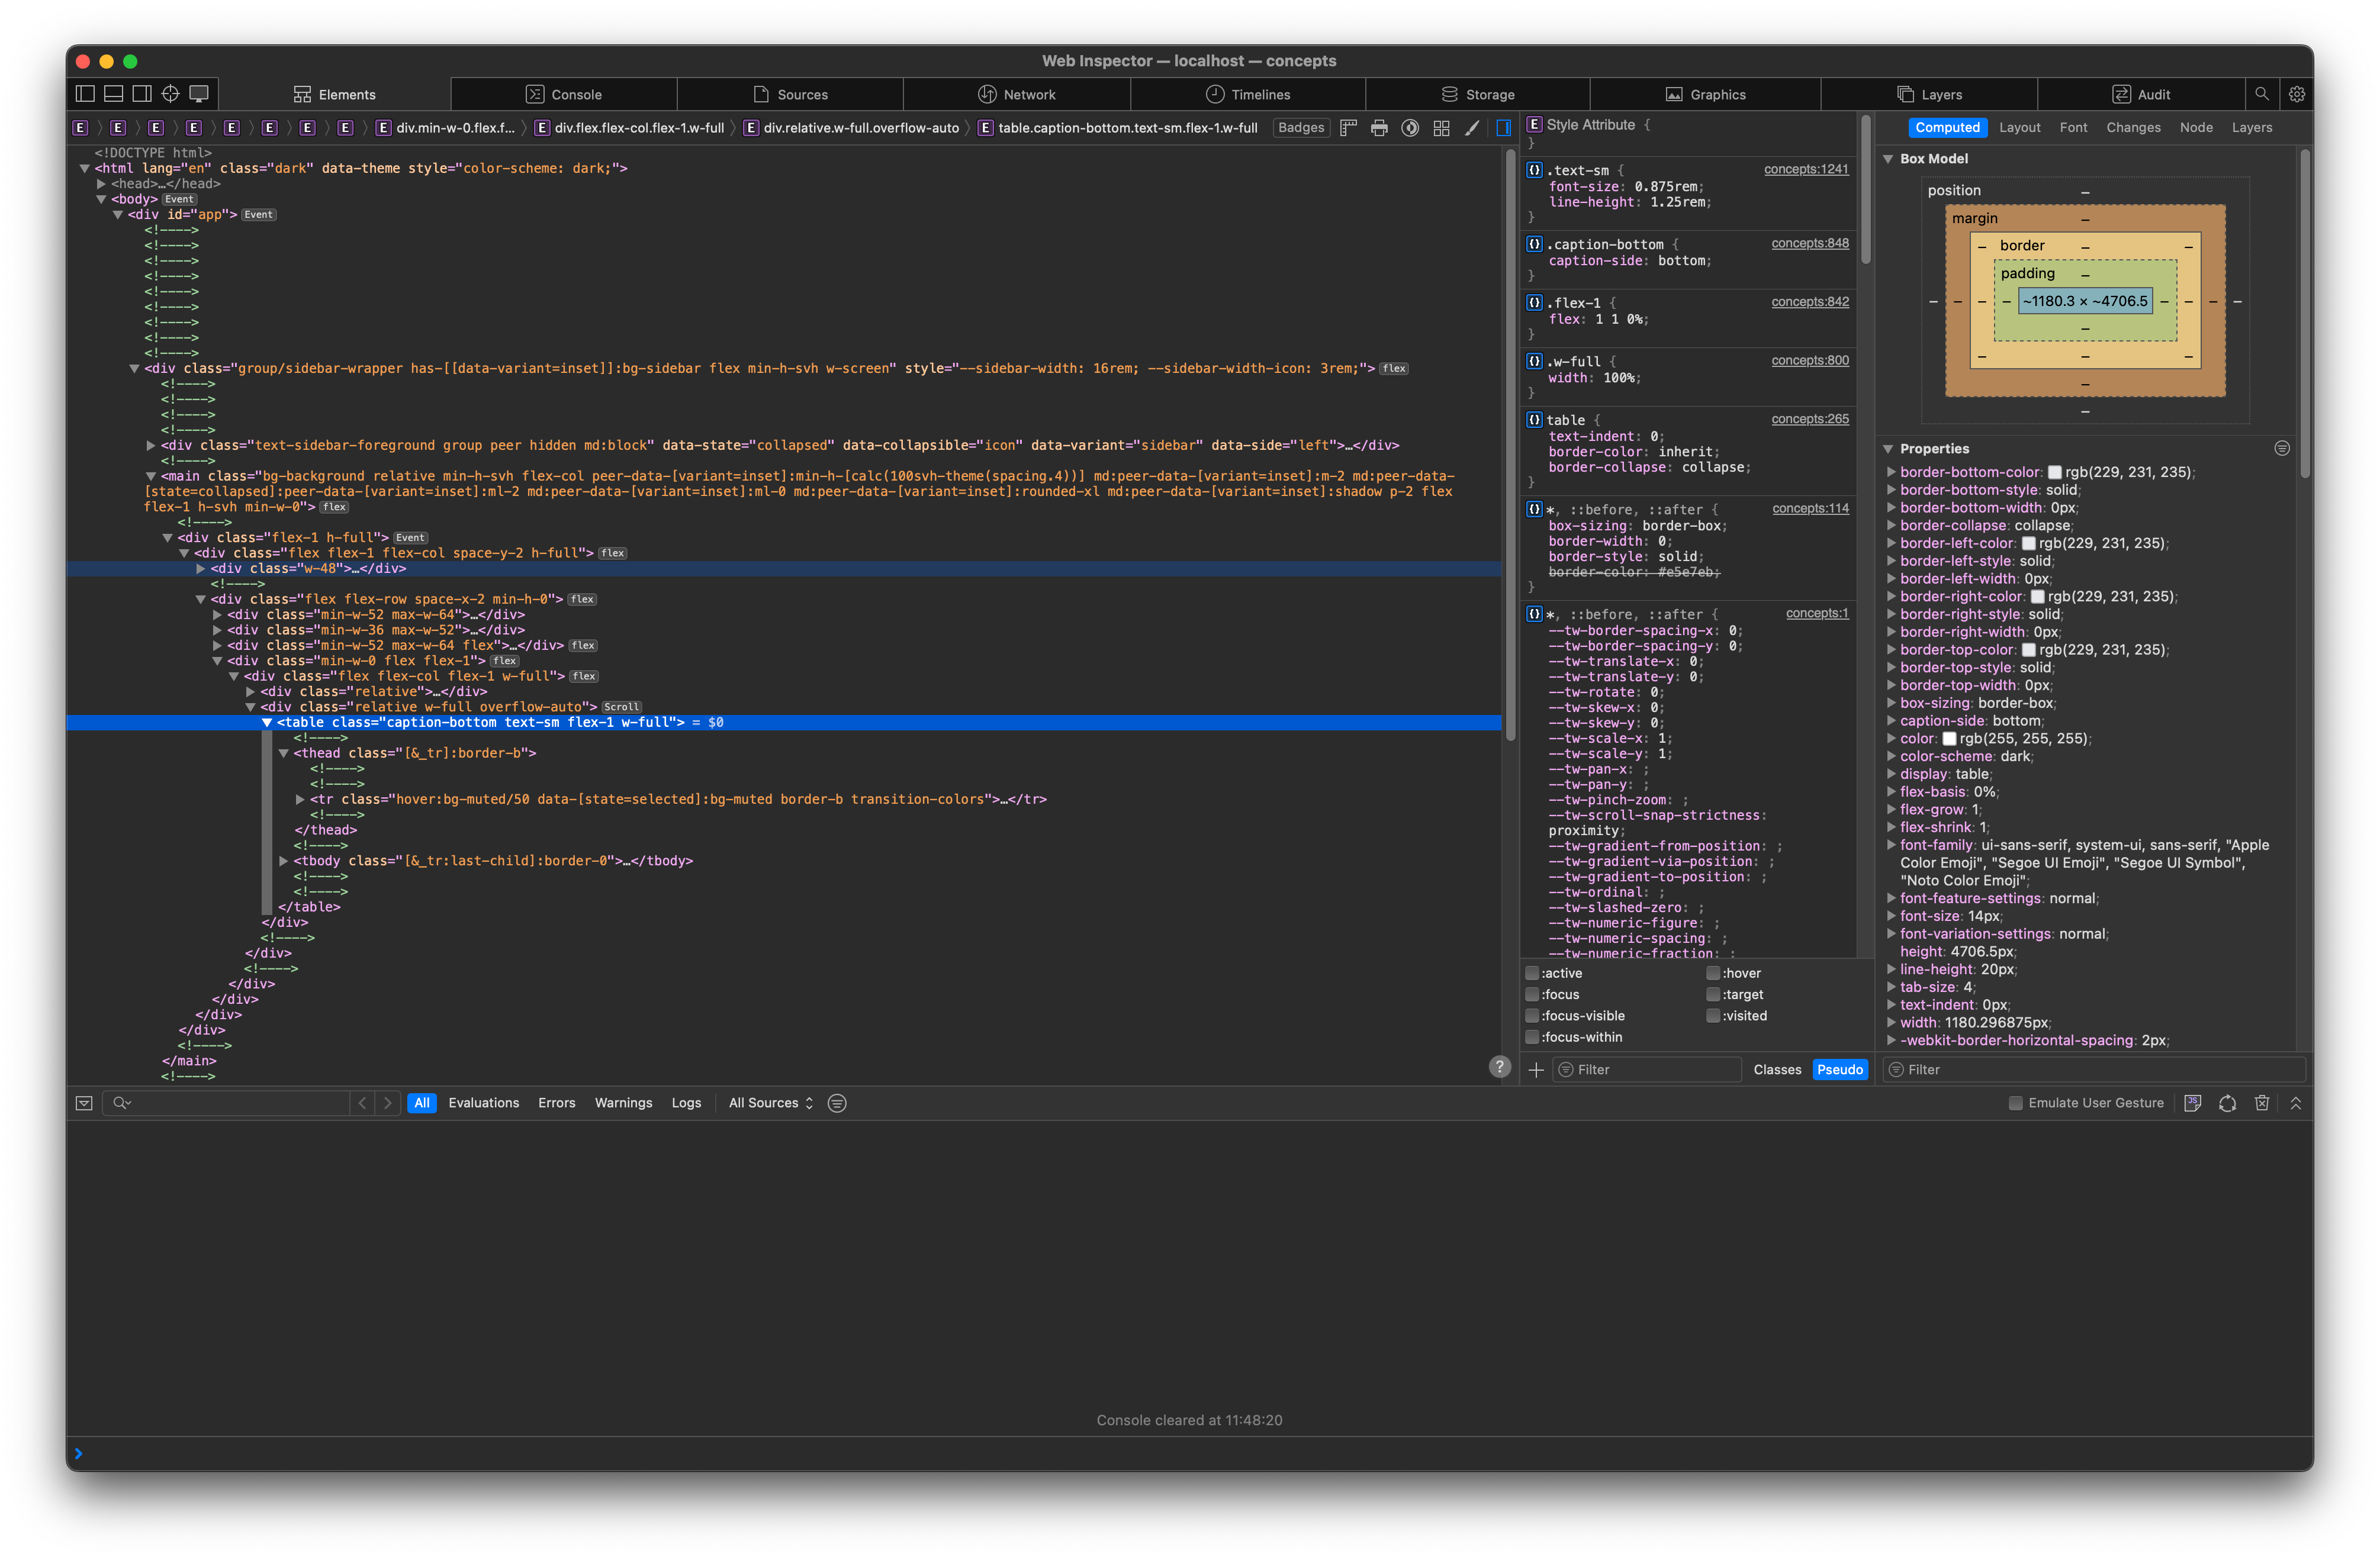Expand the div class w-48 node

pyautogui.click(x=200, y=569)
